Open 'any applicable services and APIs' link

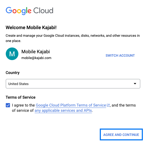tap(63, 110)
